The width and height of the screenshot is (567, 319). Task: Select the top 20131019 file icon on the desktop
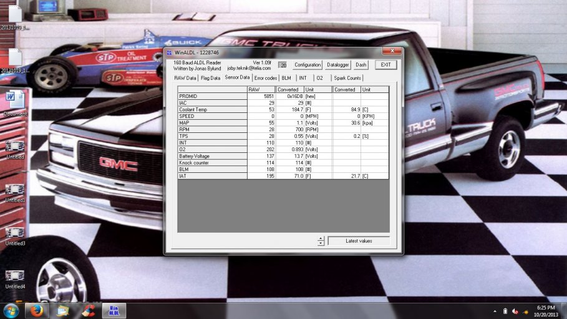click(15, 17)
